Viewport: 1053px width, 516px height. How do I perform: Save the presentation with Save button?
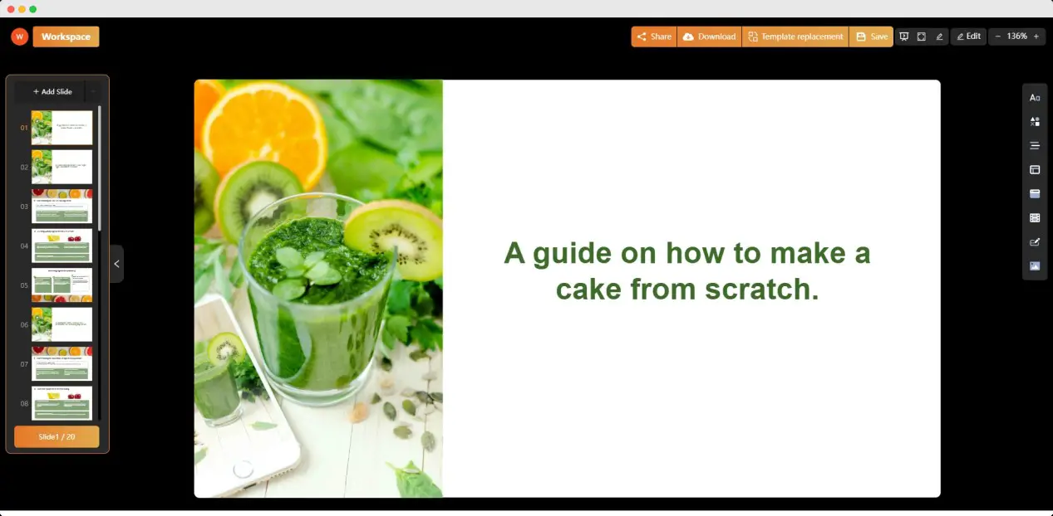pos(871,37)
